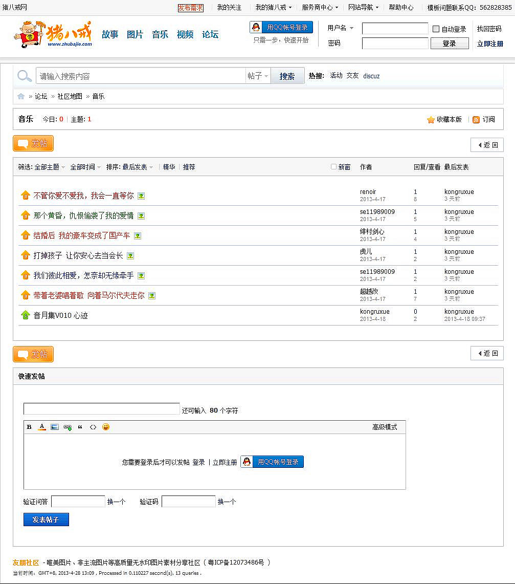Image resolution: width=515 pixels, height=584 pixels.
Task: Click 验证问答 input field
Action: (x=78, y=501)
